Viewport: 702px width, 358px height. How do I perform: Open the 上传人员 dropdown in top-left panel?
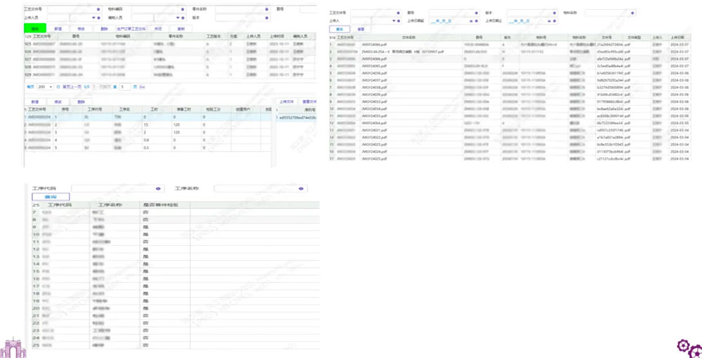(95, 17)
